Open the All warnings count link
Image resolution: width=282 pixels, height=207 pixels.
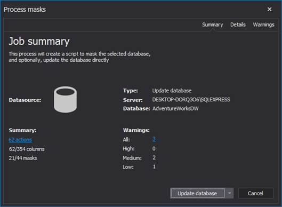pos(154,139)
